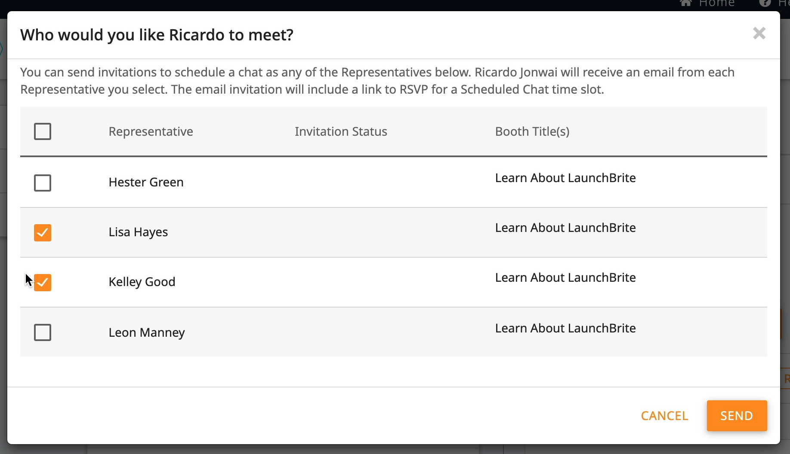The width and height of the screenshot is (790, 454).
Task: Select the Hester Green name
Action: pos(146,182)
